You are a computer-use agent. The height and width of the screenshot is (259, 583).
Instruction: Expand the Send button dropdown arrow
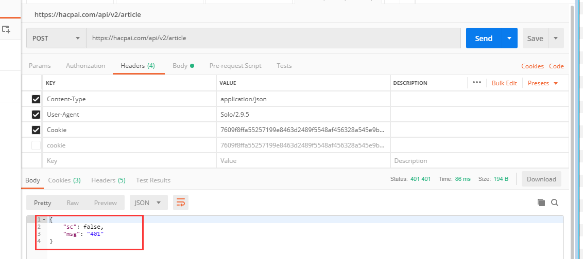click(509, 38)
